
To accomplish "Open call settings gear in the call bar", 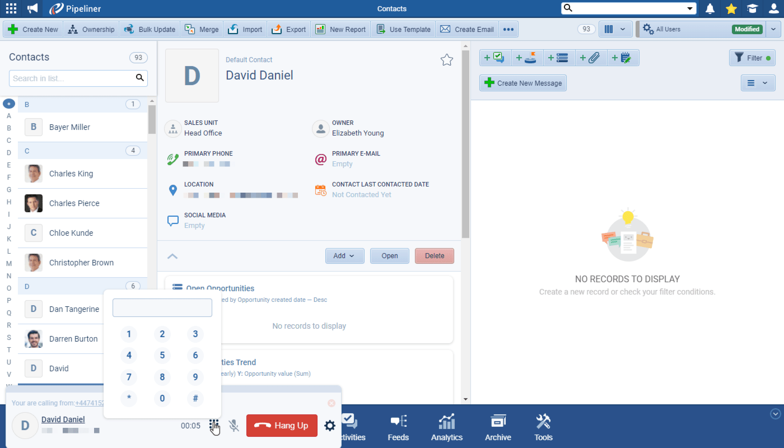I will 330,426.
